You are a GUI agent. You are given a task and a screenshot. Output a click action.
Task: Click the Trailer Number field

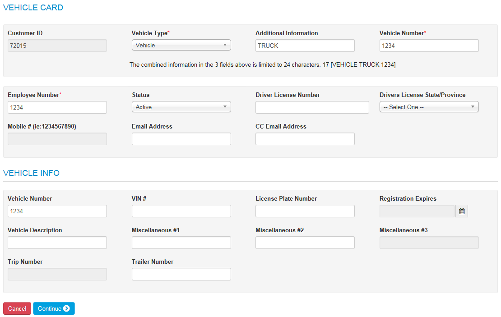pos(181,274)
